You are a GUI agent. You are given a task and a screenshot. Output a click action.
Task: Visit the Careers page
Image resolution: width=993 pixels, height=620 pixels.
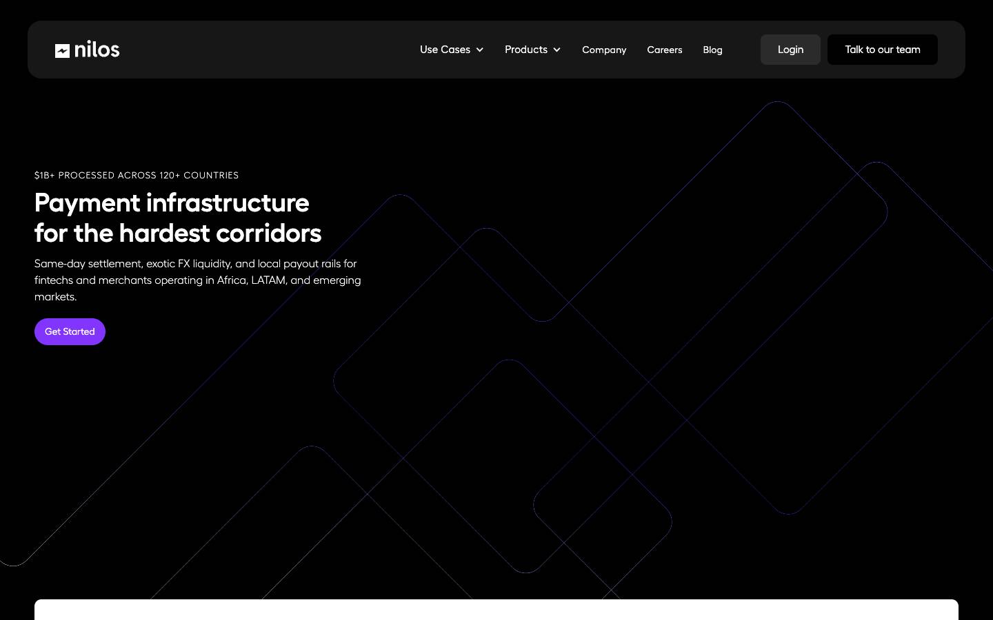[665, 50]
